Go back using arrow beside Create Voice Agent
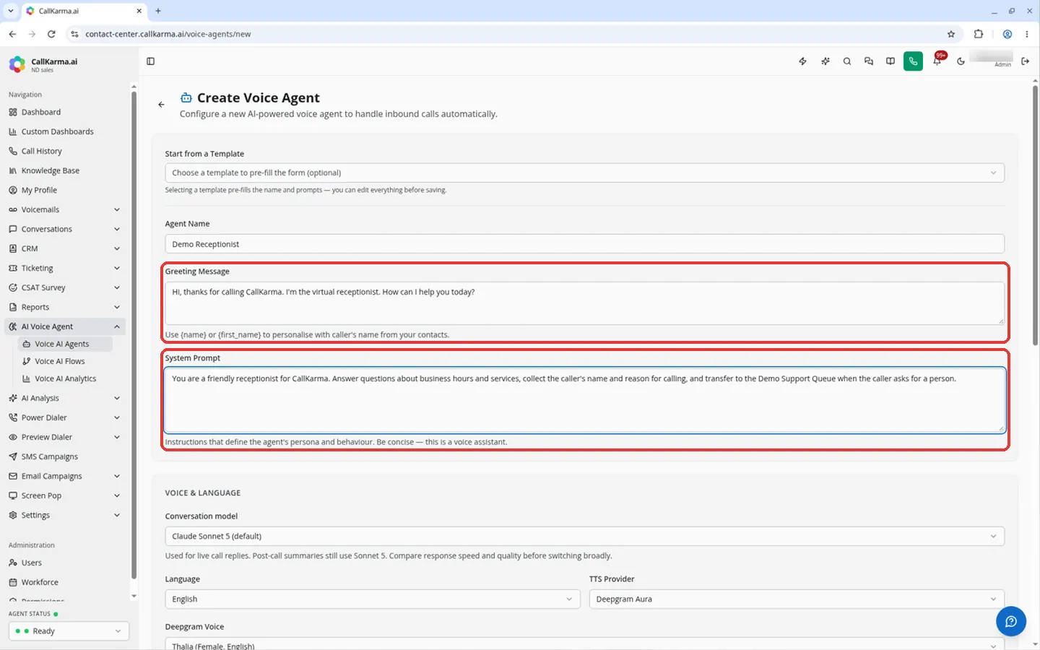Screen dimensions: 1040x650 click(161, 105)
